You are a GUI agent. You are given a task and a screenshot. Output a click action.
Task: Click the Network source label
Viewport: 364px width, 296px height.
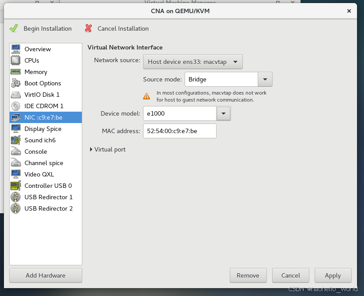click(x=117, y=60)
